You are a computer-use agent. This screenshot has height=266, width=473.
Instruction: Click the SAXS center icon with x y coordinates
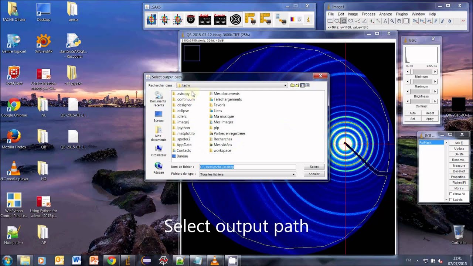(177, 19)
